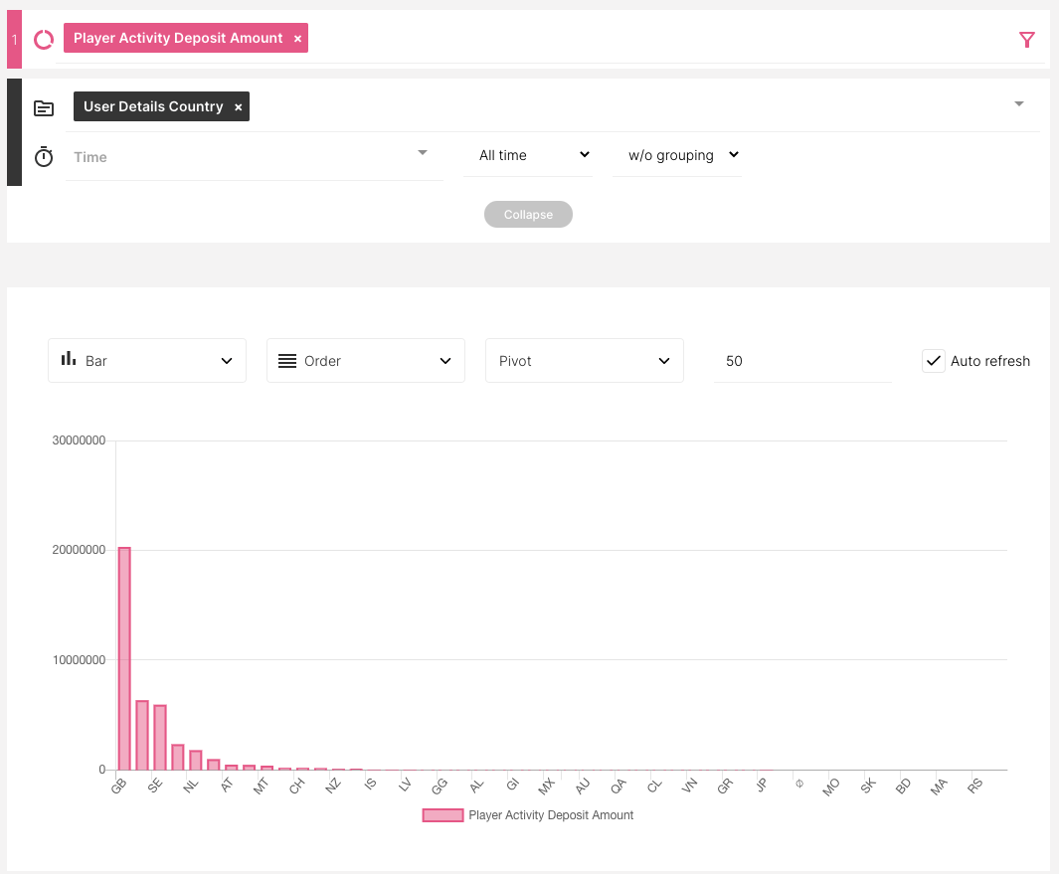Click the pink filter funnel icon

tap(1027, 39)
